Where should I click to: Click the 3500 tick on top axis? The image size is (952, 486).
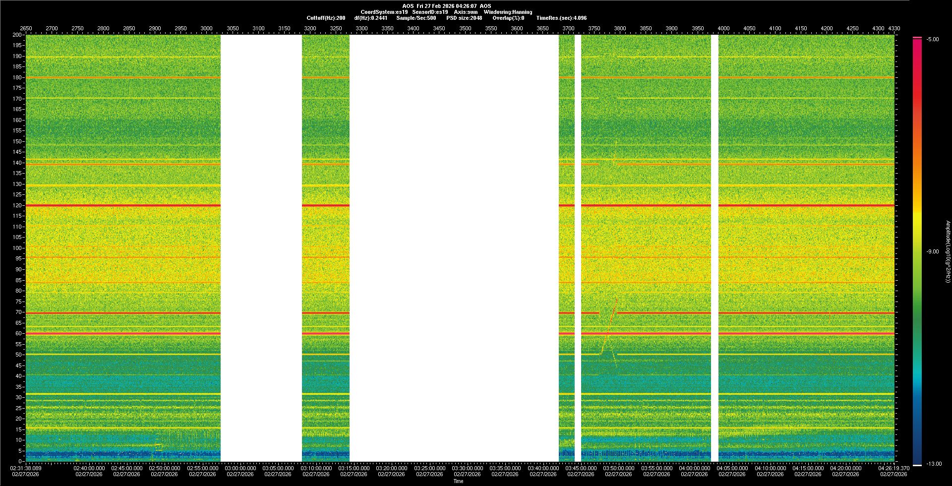465,29
